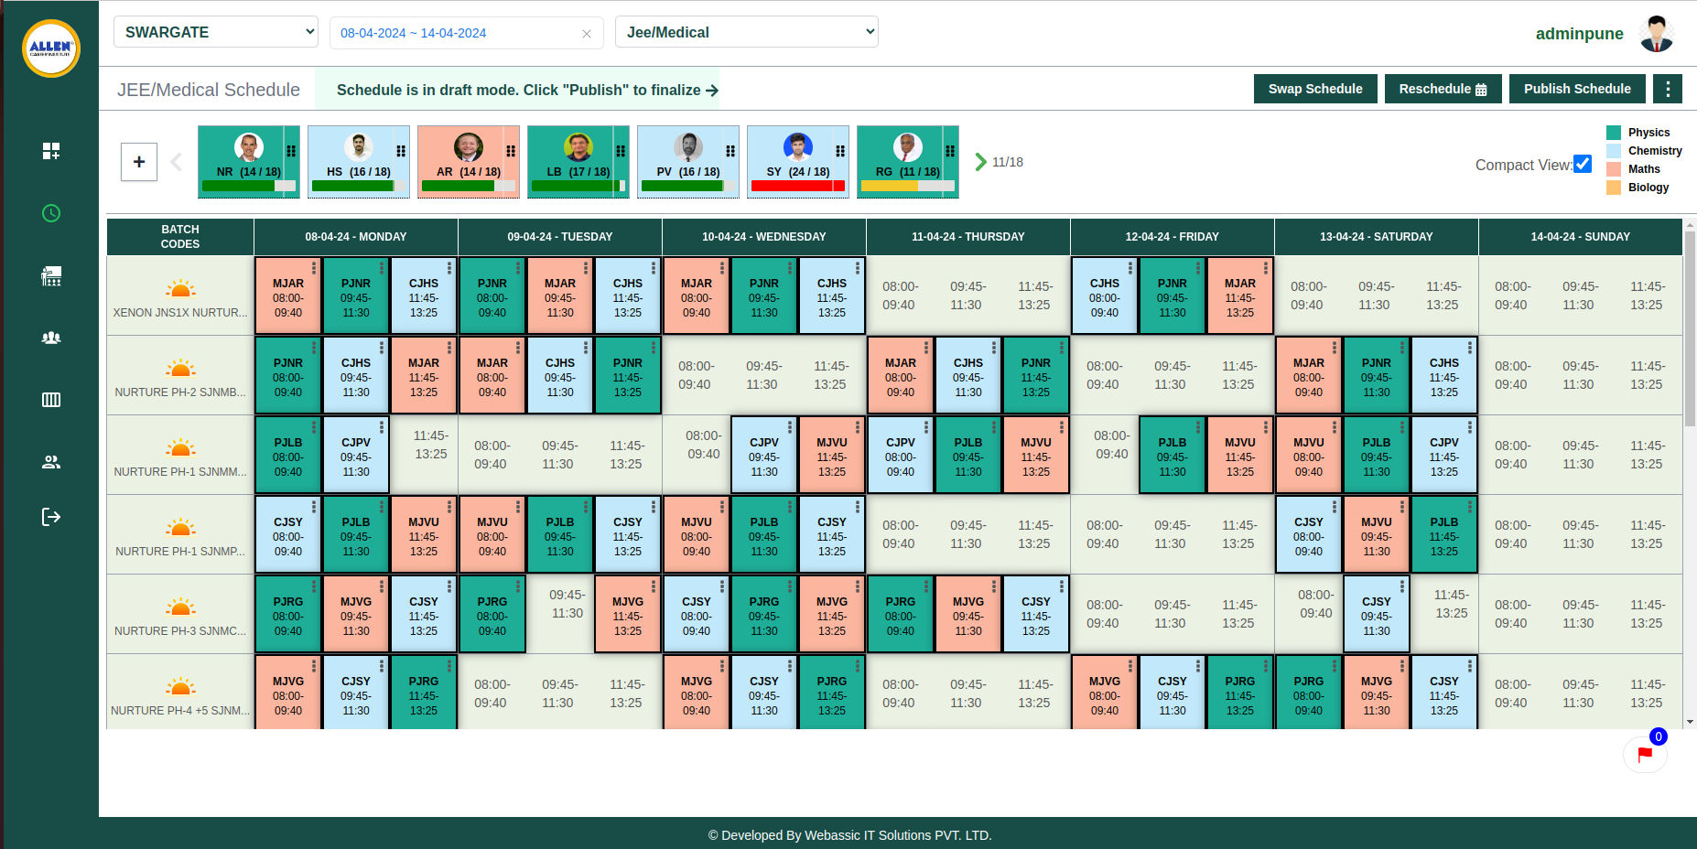Select the XENON JNS1X NURTUR... batch row label
The width and height of the screenshot is (1697, 849).
[x=180, y=313]
